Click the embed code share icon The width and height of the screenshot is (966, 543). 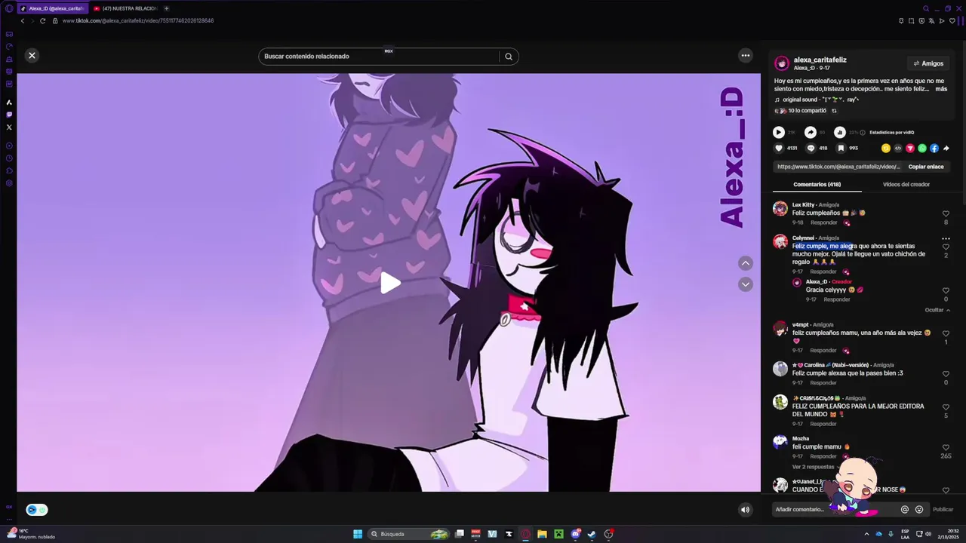tap(898, 149)
